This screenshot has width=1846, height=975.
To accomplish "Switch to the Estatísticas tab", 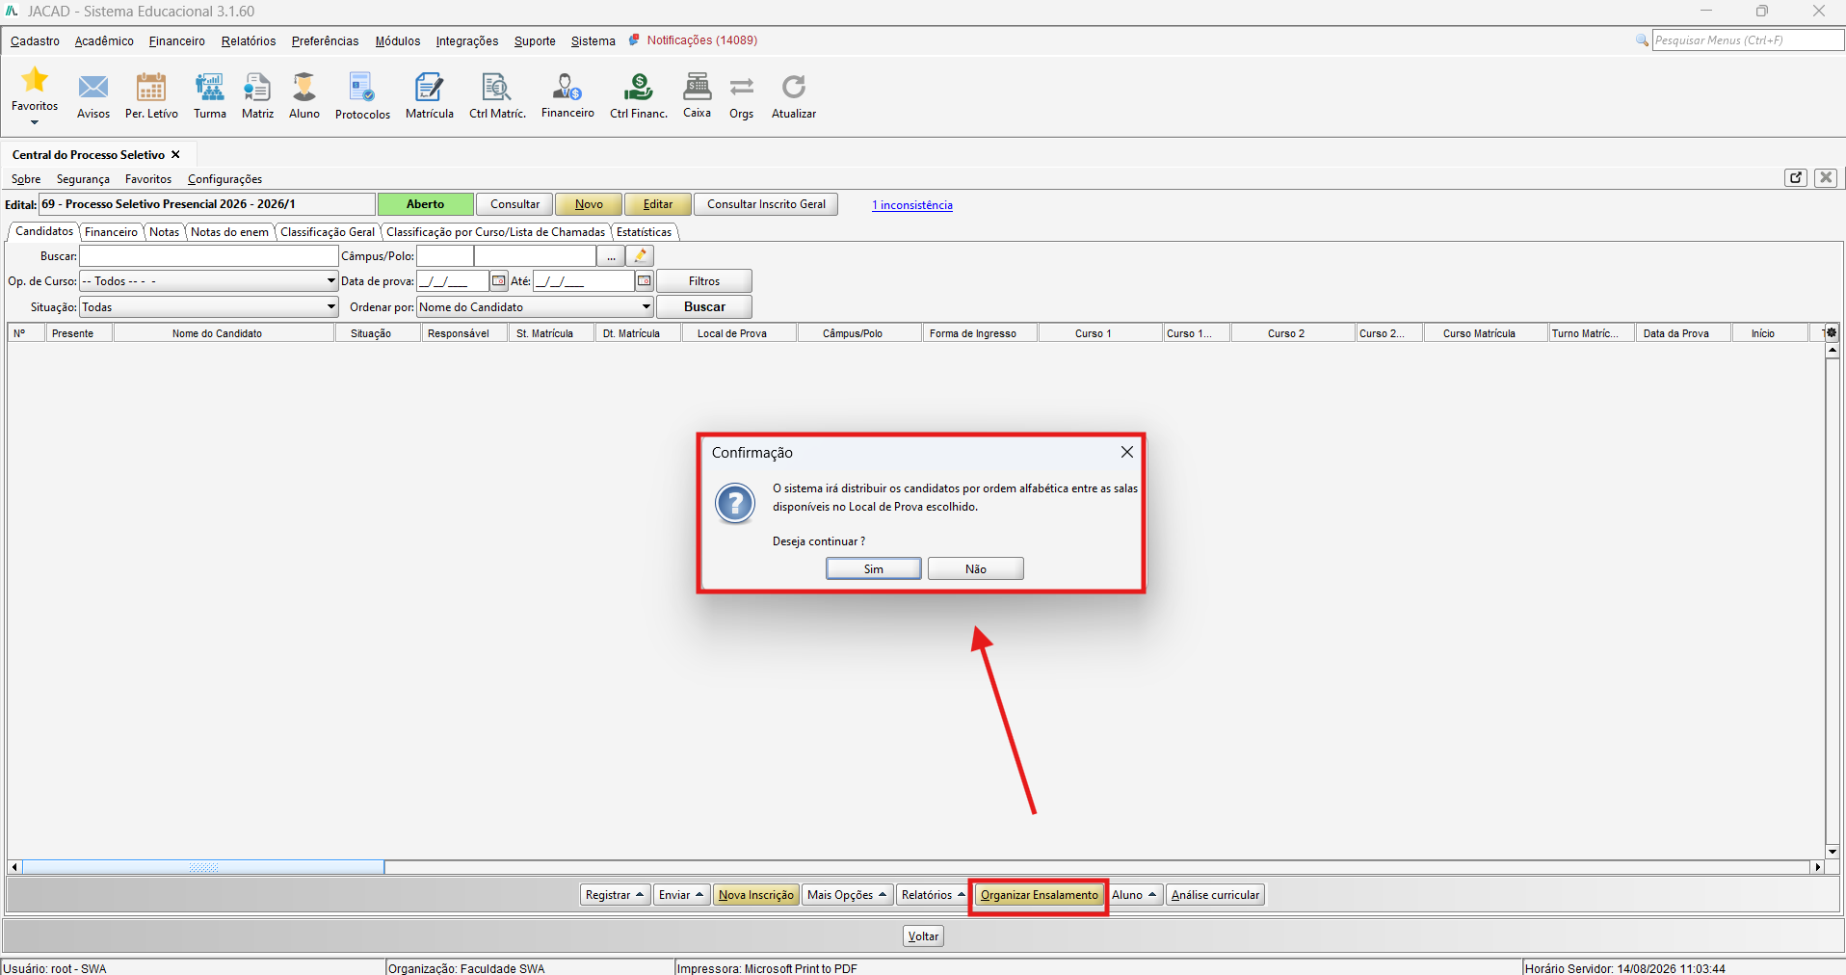I will click(644, 232).
